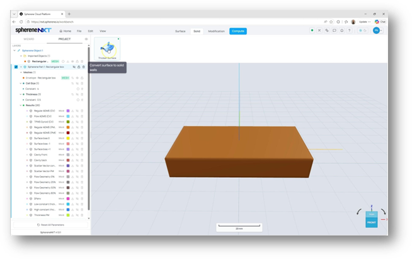
Task: Select the Cell Size Constant 4 radio button
Action: tap(77, 89)
